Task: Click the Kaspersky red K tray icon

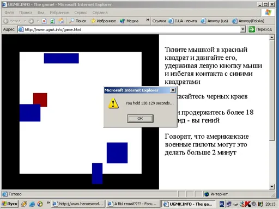Action: tap(248, 204)
